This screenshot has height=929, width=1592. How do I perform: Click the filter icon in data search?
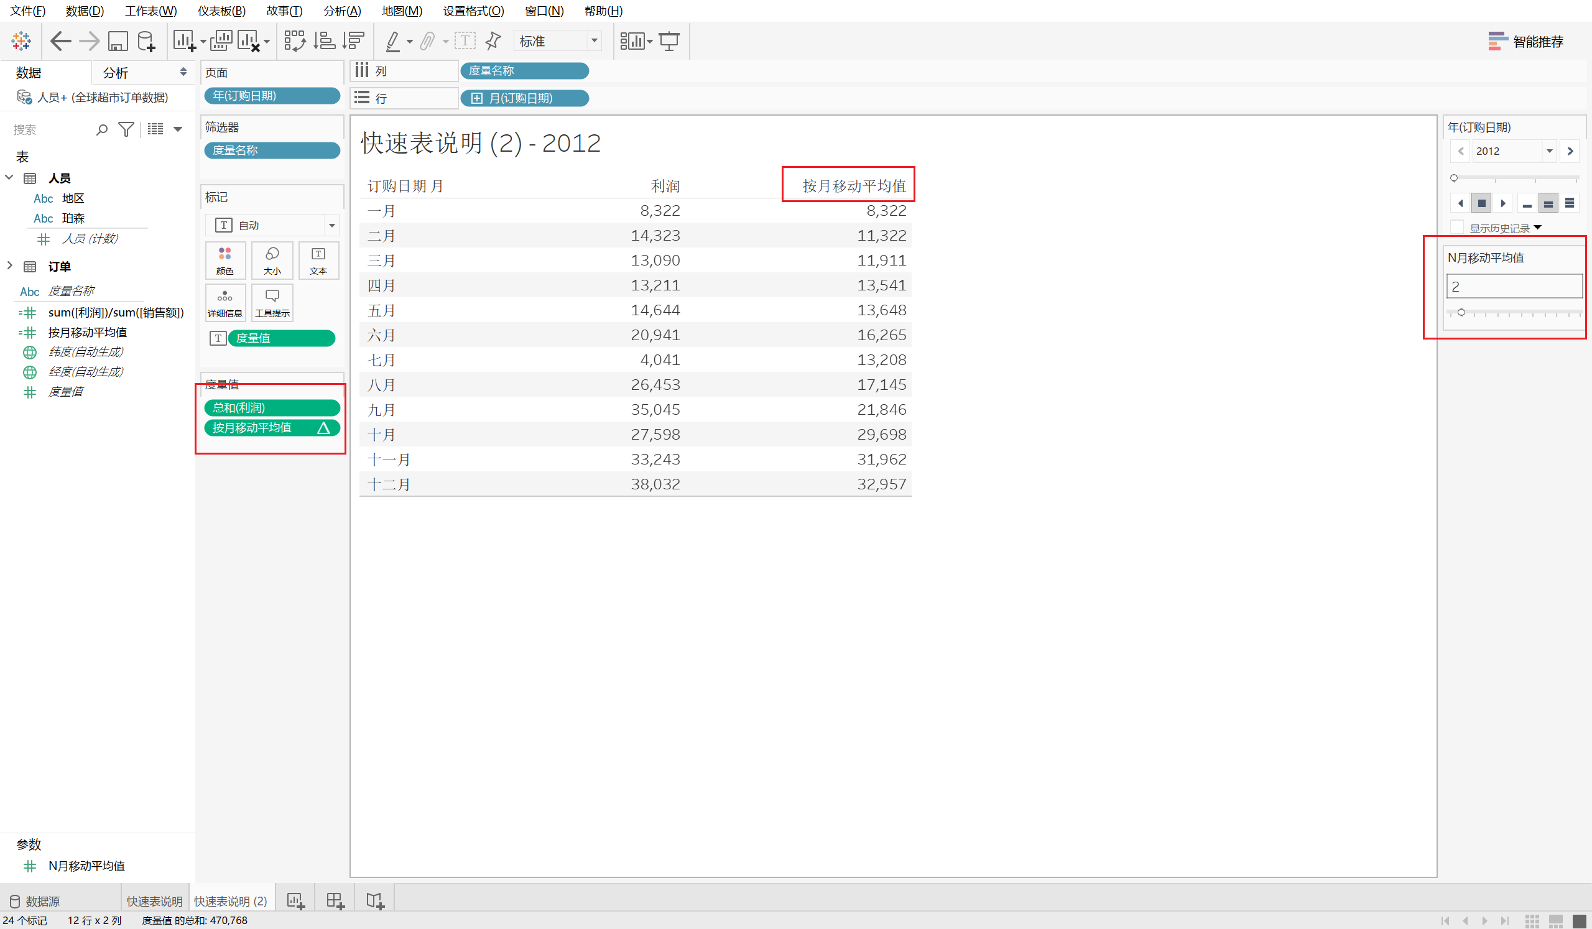(126, 129)
